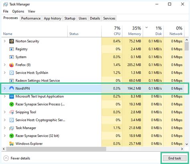Select the Processes tab
The image size is (190, 164).
point(10,18)
